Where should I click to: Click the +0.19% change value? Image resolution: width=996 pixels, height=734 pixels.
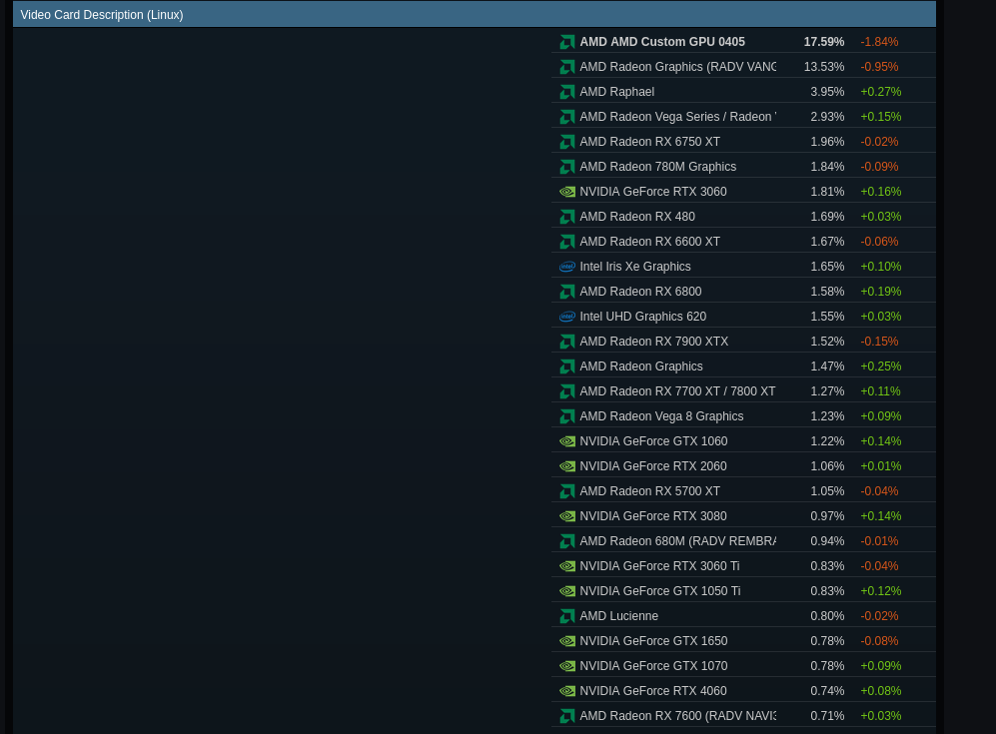(880, 292)
